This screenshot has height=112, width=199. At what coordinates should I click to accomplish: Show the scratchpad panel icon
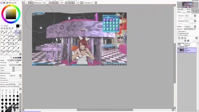[15, 3]
